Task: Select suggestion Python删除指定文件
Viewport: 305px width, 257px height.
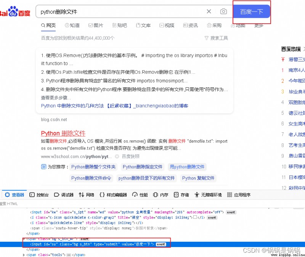Action: tap(143, 167)
